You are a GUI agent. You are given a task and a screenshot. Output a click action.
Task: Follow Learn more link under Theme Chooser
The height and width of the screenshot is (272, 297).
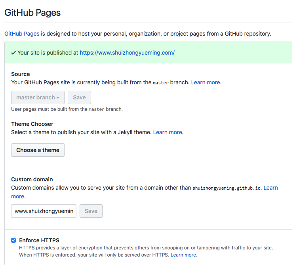(x=168, y=132)
